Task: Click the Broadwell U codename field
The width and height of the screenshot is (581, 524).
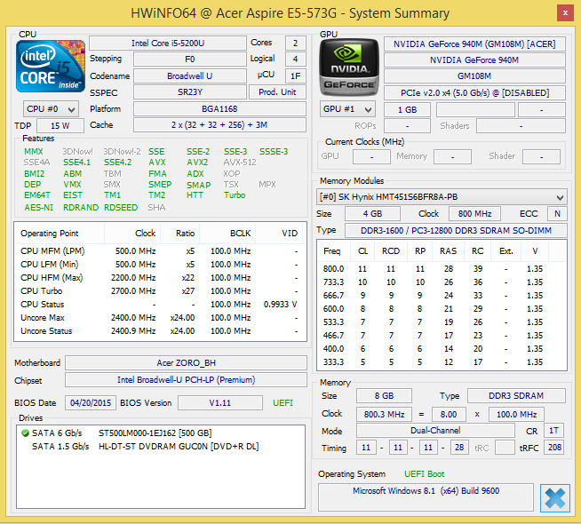Action: click(190, 75)
